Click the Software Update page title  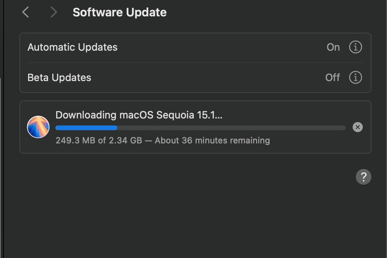(x=119, y=12)
